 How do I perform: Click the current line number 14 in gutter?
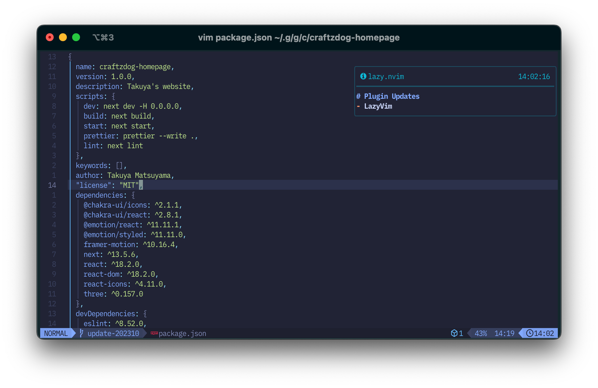point(52,185)
